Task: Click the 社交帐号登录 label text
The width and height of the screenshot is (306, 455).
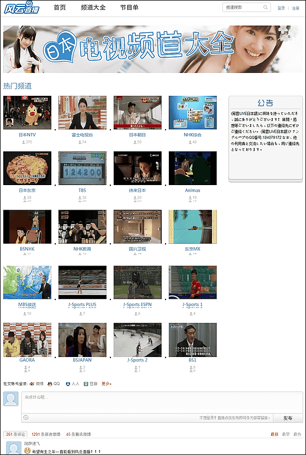Action: pos(16,384)
